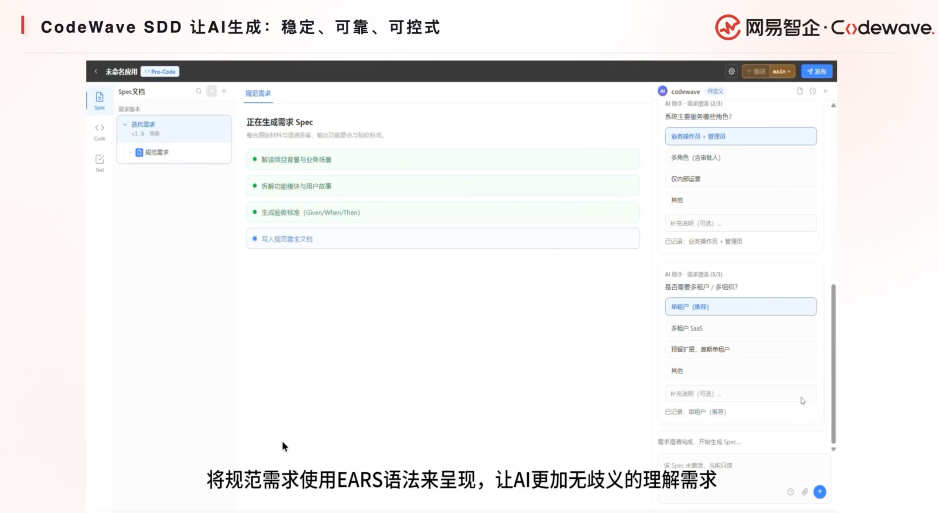
Task: Click history icon in chat input
Action: point(791,492)
